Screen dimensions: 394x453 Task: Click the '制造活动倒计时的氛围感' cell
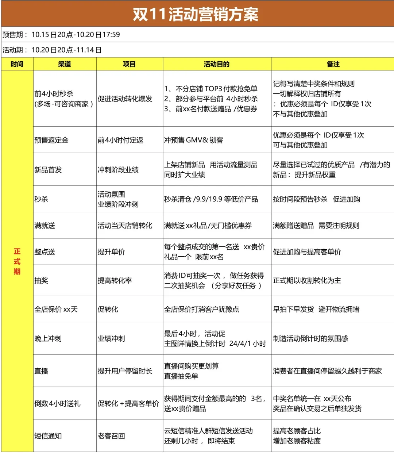point(333,338)
